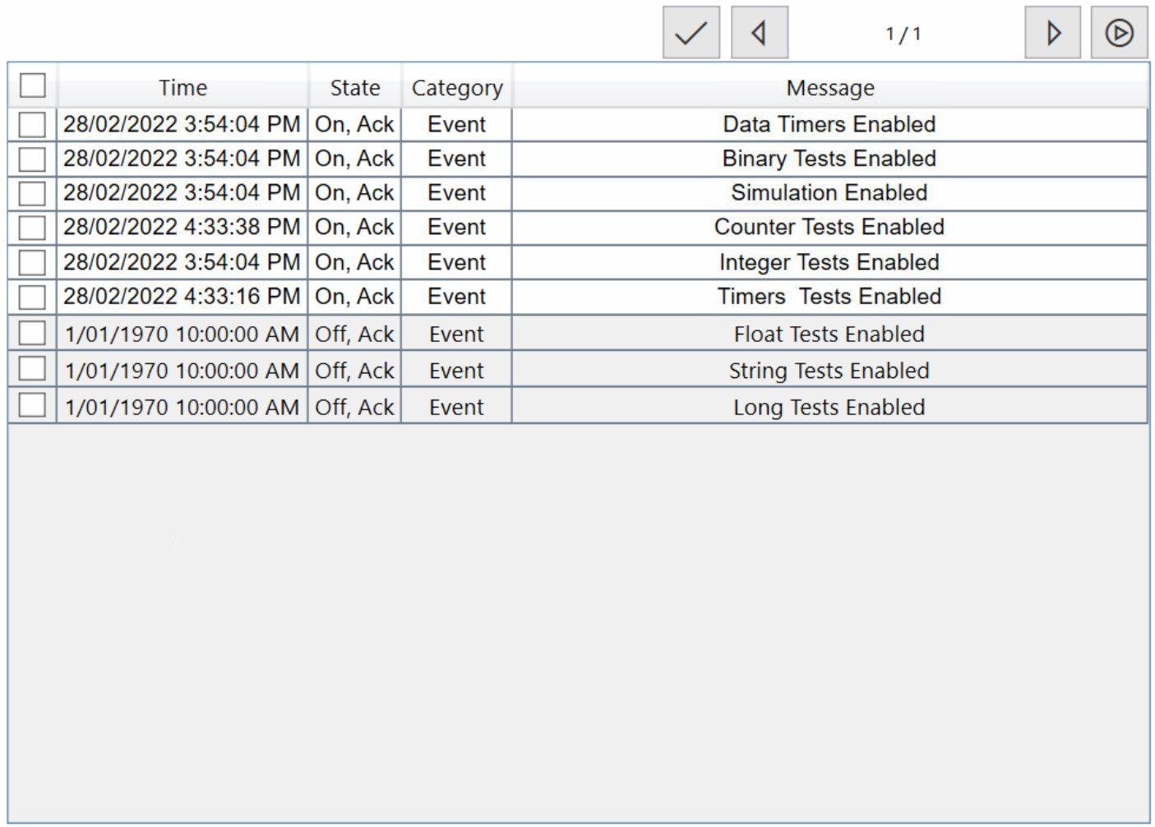
Task: Go to previous page arrow
Action: (x=760, y=33)
